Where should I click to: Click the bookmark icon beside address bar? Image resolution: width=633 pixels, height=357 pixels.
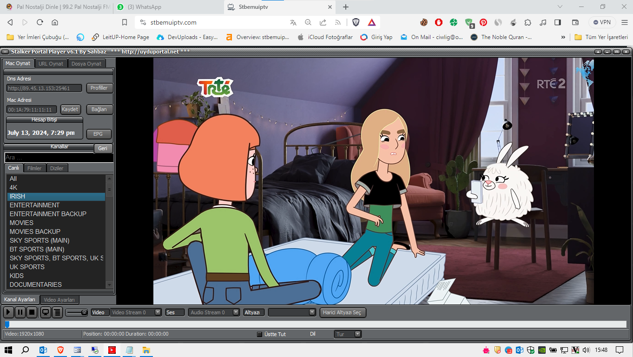click(124, 22)
